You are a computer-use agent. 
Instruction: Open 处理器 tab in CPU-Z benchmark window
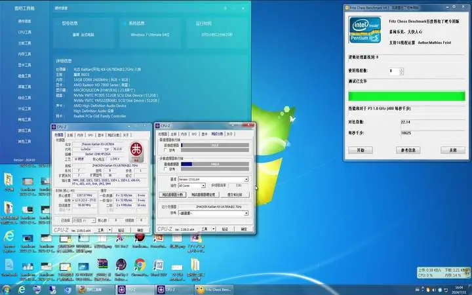coord(163,134)
